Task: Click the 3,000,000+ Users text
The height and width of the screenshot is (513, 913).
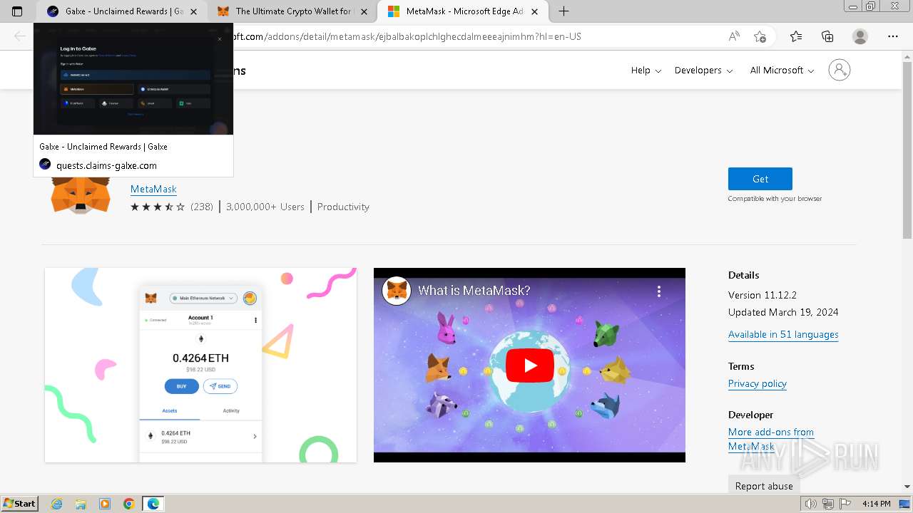Action: point(265,207)
